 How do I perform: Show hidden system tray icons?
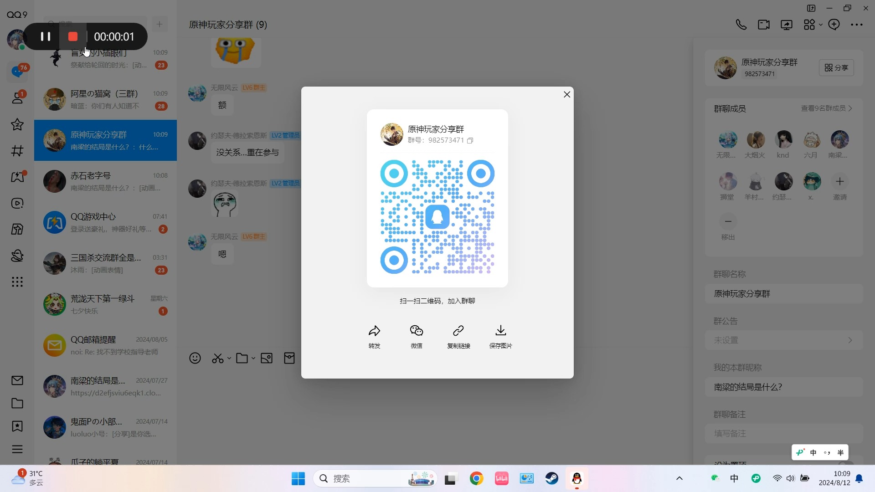tap(679, 478)
